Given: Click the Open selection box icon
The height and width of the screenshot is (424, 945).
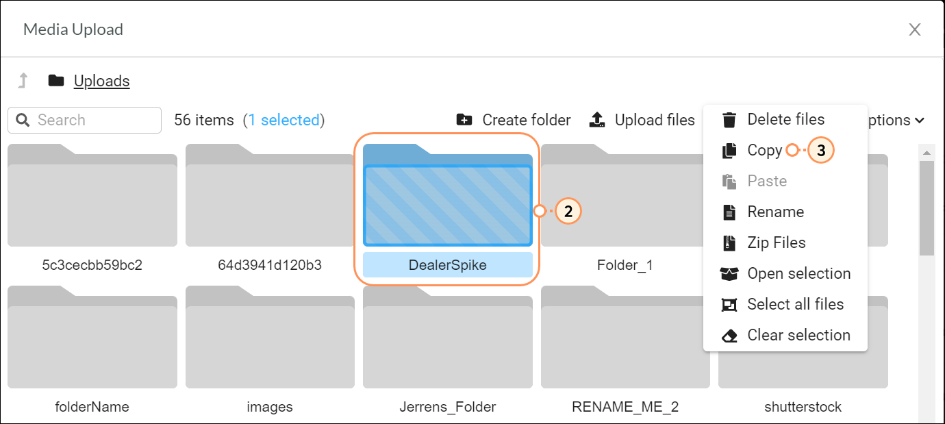Looking at the screenshot, I should pyautogui.click(x=730, y=274).
